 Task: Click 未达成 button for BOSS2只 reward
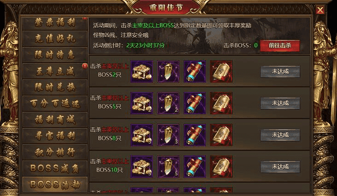[280, 71]
